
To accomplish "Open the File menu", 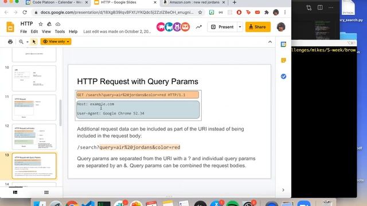I will tap(24, 31).
